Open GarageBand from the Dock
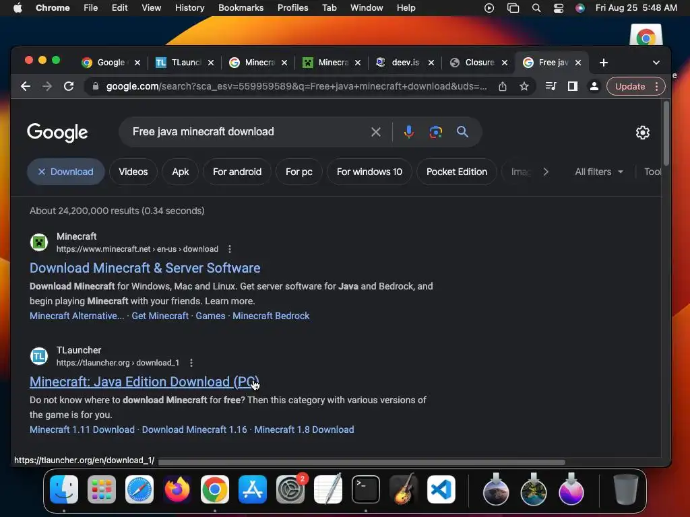Viewport: 690px width, 517px height. pos(404,489)
